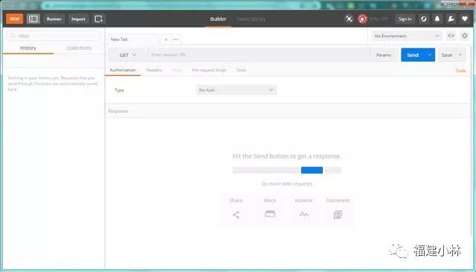476x272 pixels.
Task: Click the Sign In button
Action: (x=405, y=19)
